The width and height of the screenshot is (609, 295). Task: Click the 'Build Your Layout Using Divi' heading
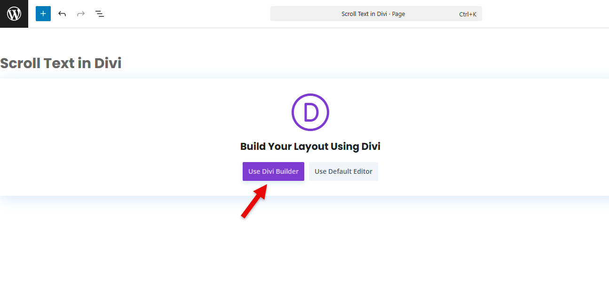click(310, 147)
